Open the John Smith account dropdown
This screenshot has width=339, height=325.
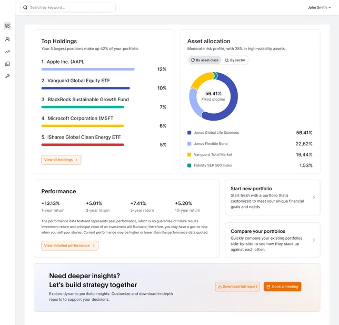click(319, 7)
